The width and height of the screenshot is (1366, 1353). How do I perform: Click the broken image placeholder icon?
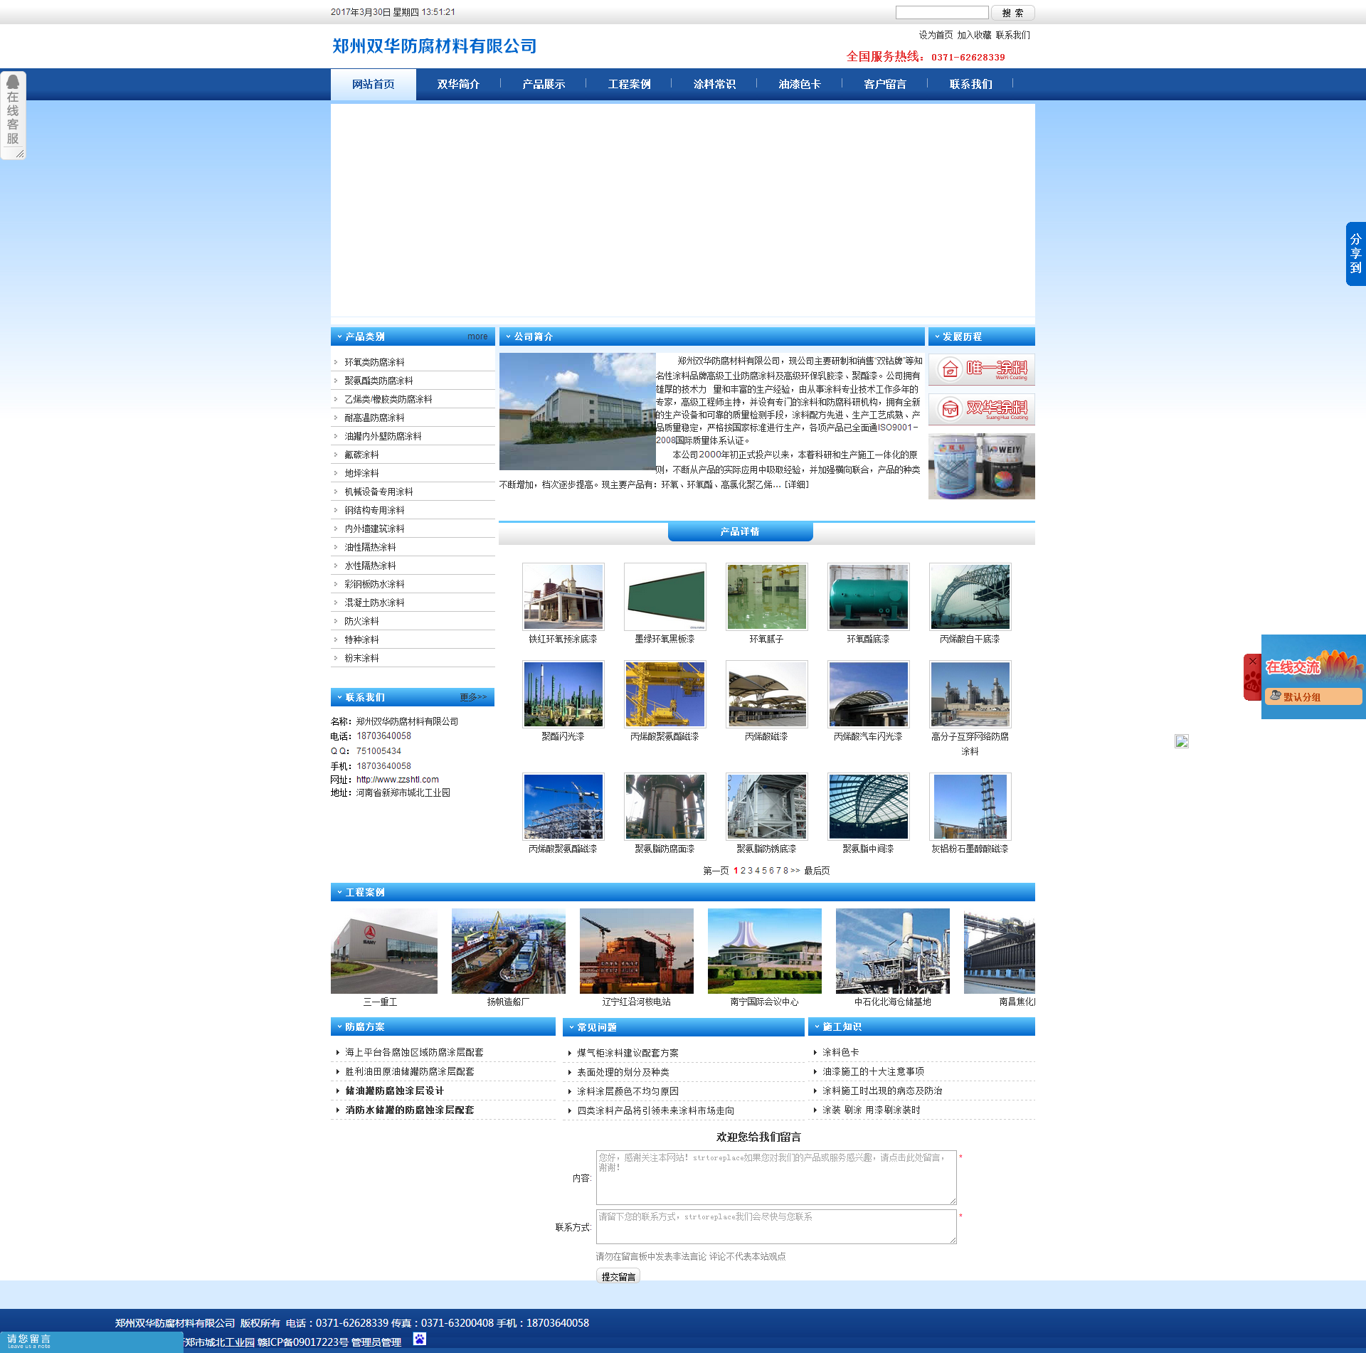1181,741
